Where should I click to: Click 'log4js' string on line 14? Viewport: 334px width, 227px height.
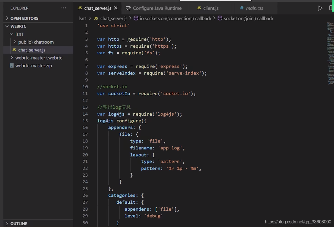(167, 114)
